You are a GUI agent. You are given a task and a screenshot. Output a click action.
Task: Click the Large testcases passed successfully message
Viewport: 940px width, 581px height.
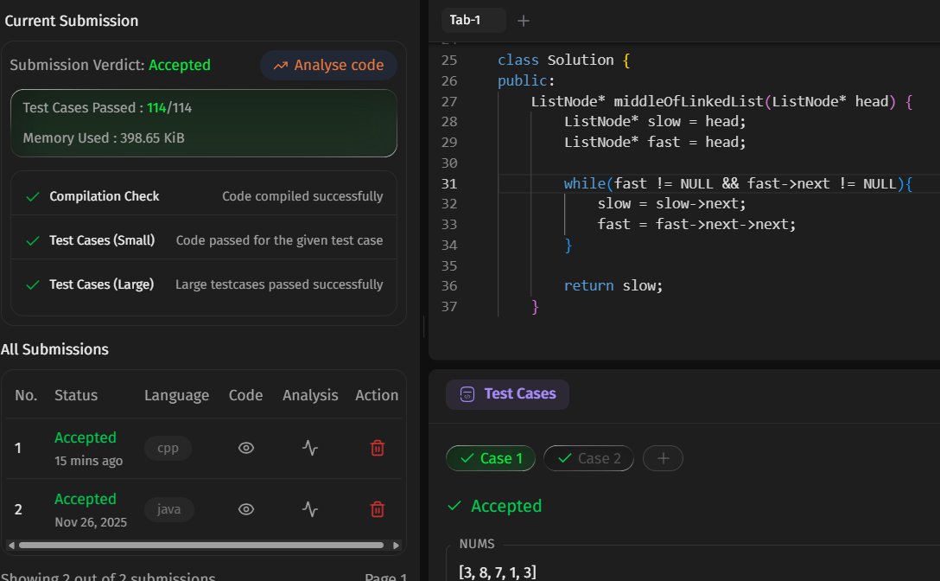click(279, 284)
